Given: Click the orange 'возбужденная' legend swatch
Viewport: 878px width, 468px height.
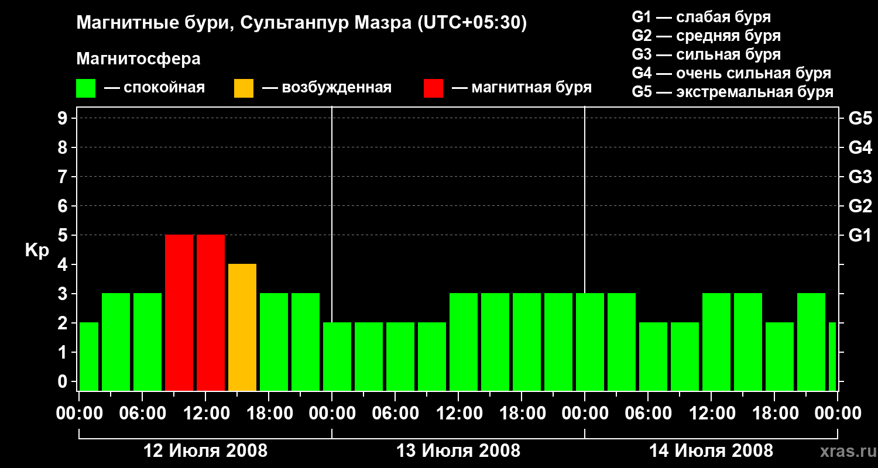Looking at the screenshot, I should coord(243,88).
